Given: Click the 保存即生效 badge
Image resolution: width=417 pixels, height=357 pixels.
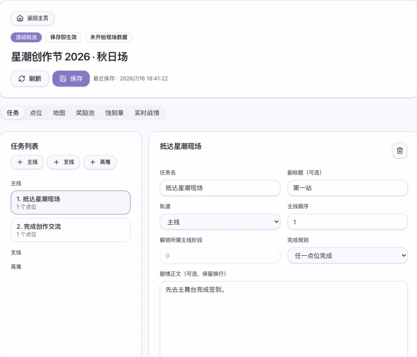Looking at the screenshot, I should pyautogui.click(x=63, y=37).
